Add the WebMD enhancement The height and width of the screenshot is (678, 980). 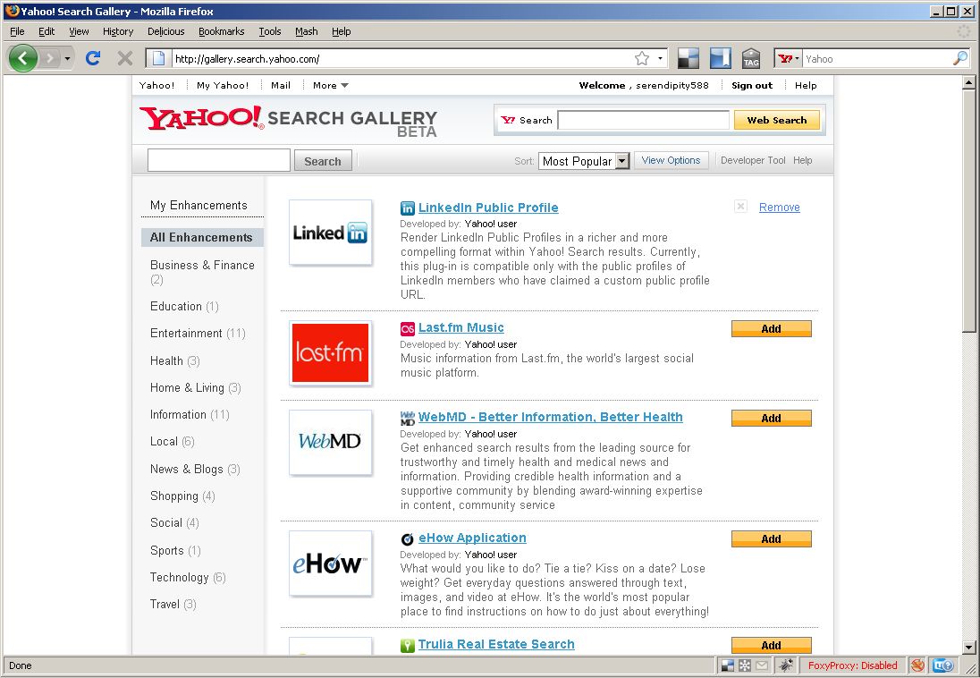(772, 418)
